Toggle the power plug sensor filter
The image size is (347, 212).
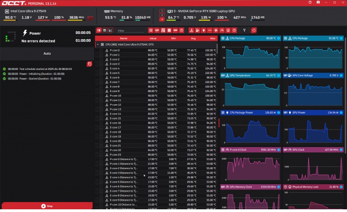click(x=204, y=30)
